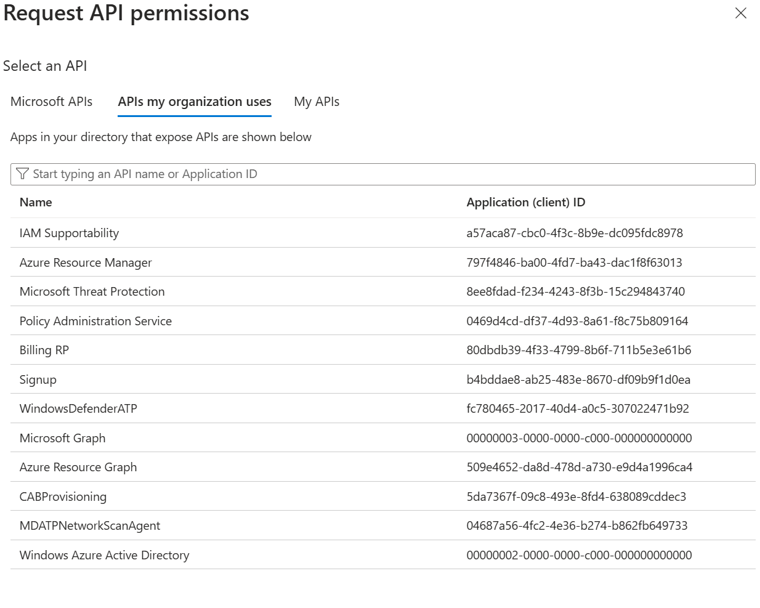Switch to the Microsoft APIs tab
The height and width of the screenshot is (608, 760).
click(51, 102)
